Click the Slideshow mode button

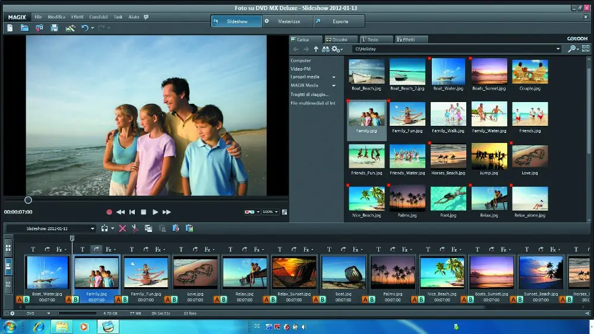coord(236,21)
